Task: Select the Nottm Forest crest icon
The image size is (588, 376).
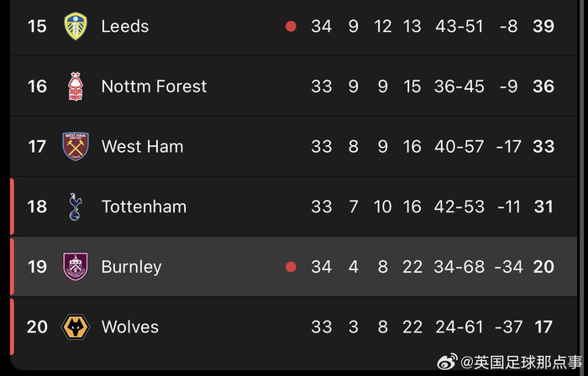Action: point(76,86)
